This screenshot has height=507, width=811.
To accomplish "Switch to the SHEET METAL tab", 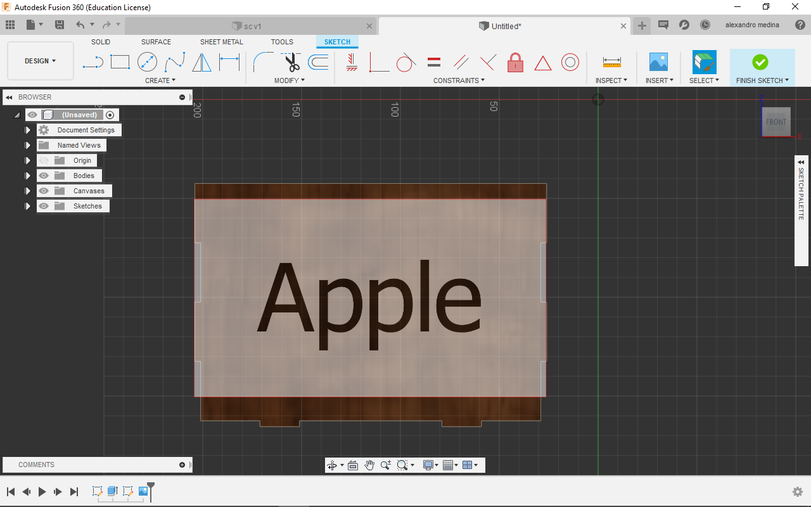I will click(x=222, y=42).
